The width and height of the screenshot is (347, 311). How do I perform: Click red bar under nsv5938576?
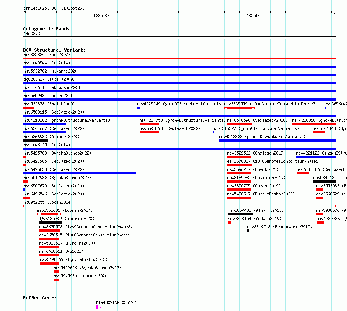(x=320, y=214)
